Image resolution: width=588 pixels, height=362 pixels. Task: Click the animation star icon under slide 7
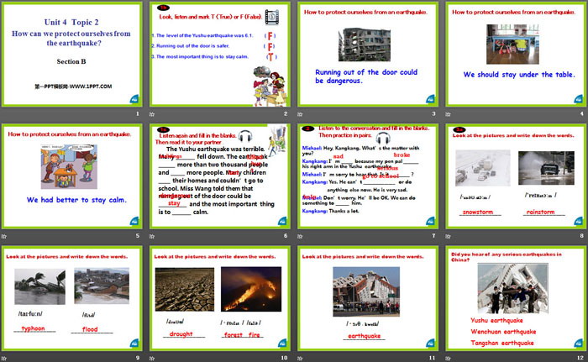[300, 236]
